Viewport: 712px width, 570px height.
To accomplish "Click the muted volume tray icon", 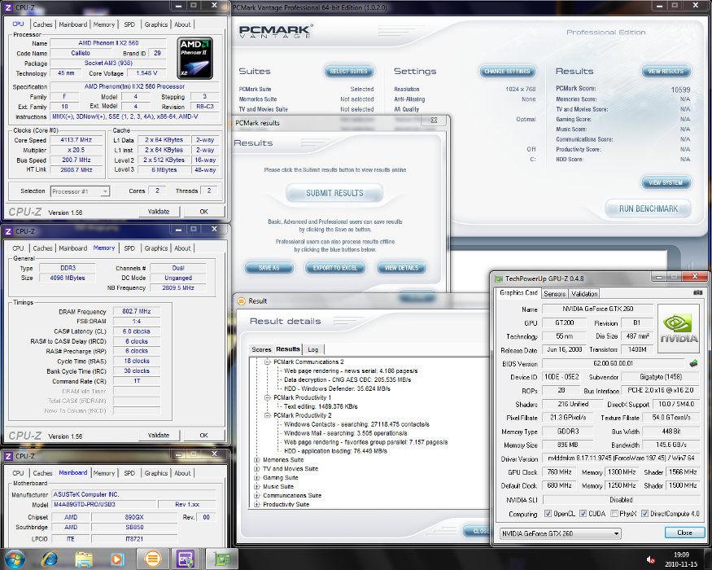I will [650, 560].
